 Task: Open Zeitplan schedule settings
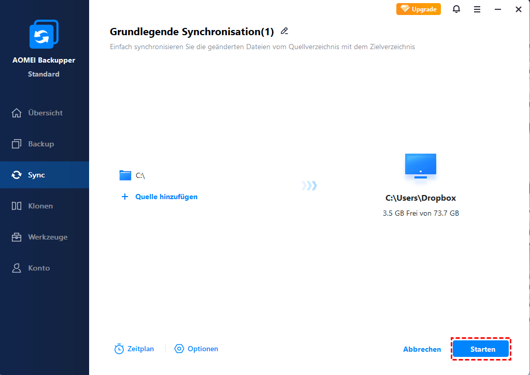[x=134, y=349]
